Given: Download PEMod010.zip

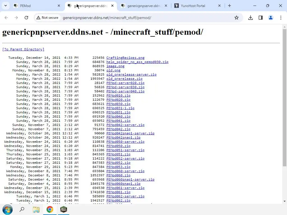Looking at the screenshot, I should [x=119, y=95].
